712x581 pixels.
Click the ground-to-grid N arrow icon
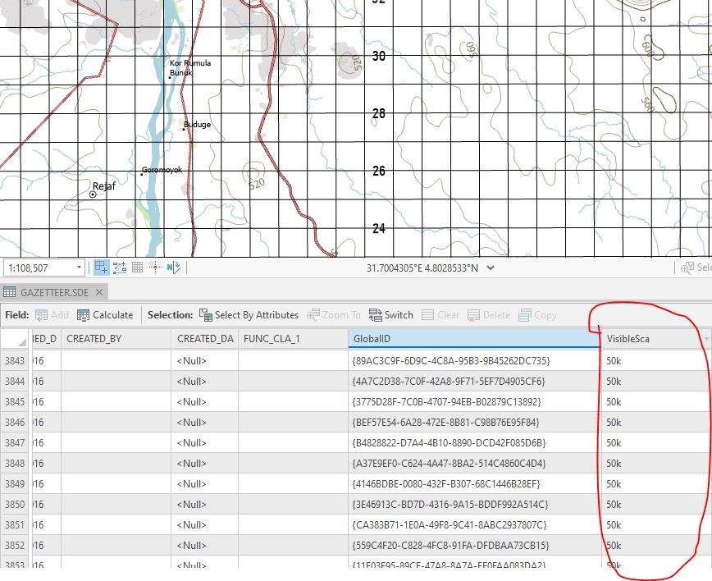point(173,268)
